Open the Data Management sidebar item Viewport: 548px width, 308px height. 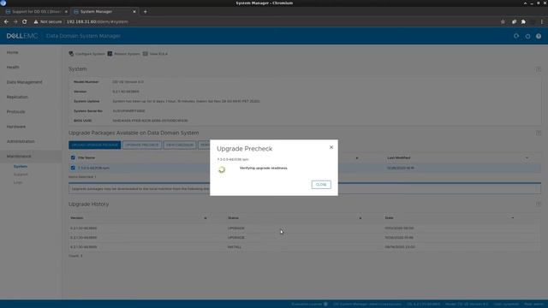tap(25, 82)
